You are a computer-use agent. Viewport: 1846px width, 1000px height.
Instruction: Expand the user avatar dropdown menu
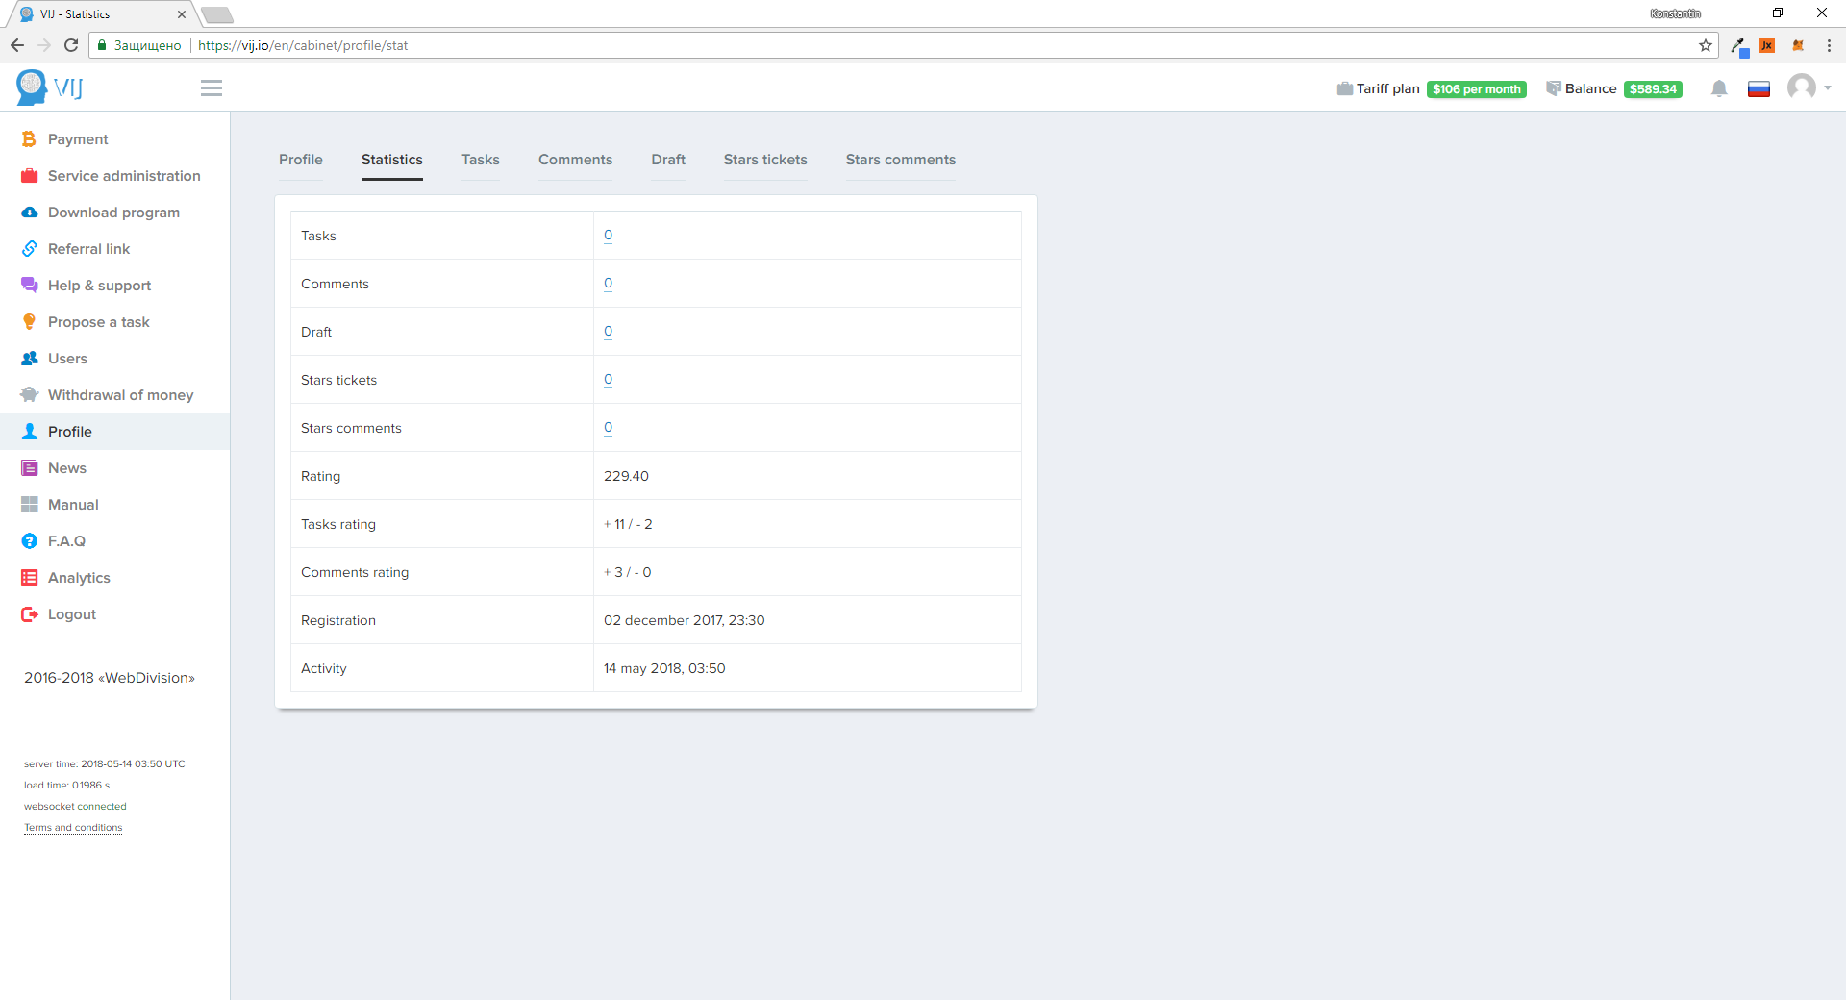[1808, 88]
